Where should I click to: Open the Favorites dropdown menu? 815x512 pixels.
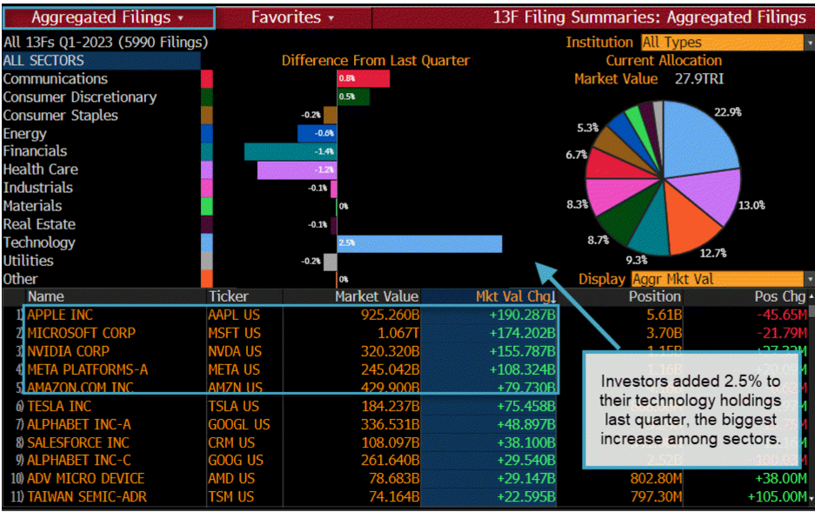click(293, 17)
